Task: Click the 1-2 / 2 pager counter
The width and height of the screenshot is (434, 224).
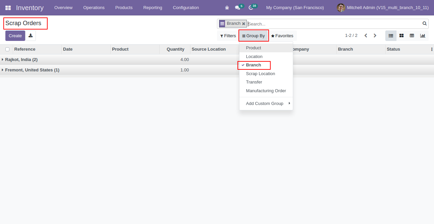Action: coord(351,36)
